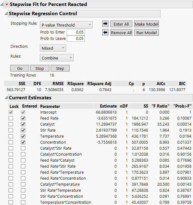This screenshot has height=205, width=193.
Task: Uncheck Entered for Temperature
Action: (x=23, y=136)
